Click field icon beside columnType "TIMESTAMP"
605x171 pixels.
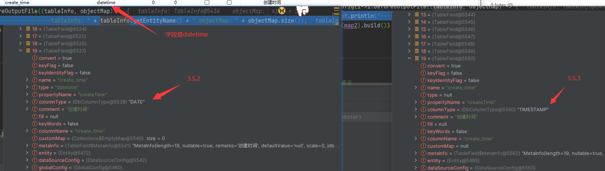pos(423,109)
